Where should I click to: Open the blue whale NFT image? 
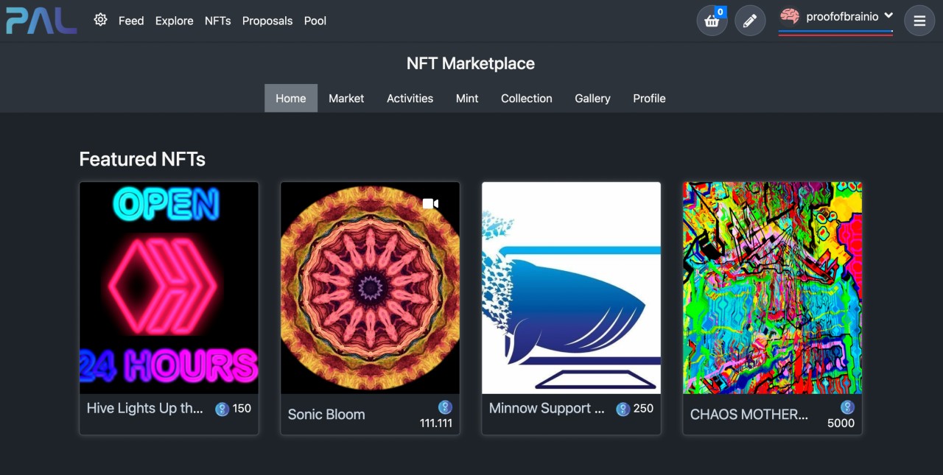tap(572, 288)
